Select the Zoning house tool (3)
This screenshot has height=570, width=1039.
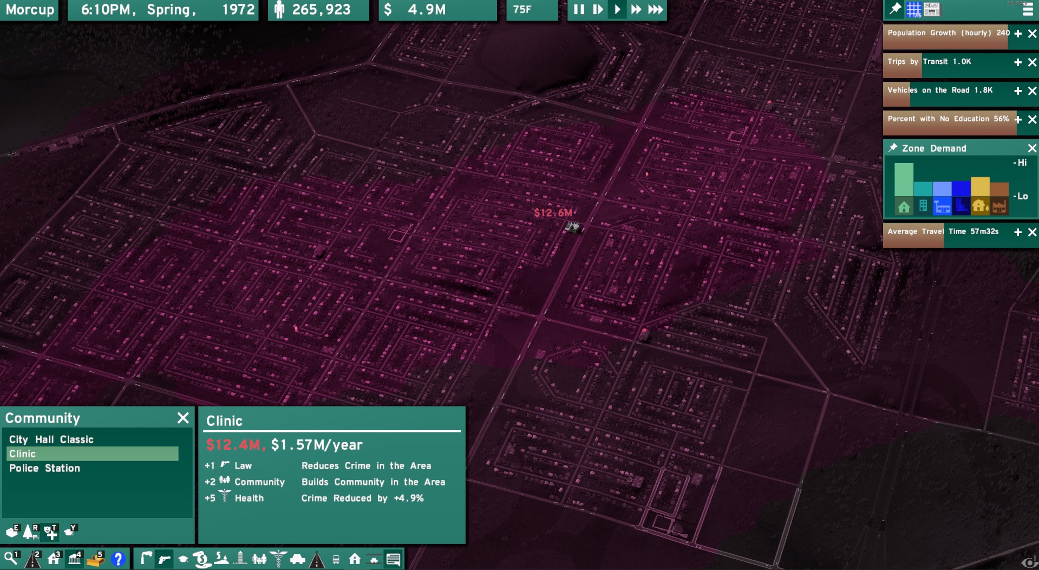[54, 558]
